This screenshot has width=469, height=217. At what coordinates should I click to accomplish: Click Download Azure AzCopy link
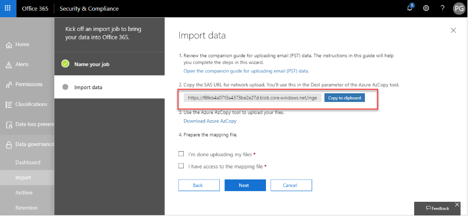coord(210,121)
